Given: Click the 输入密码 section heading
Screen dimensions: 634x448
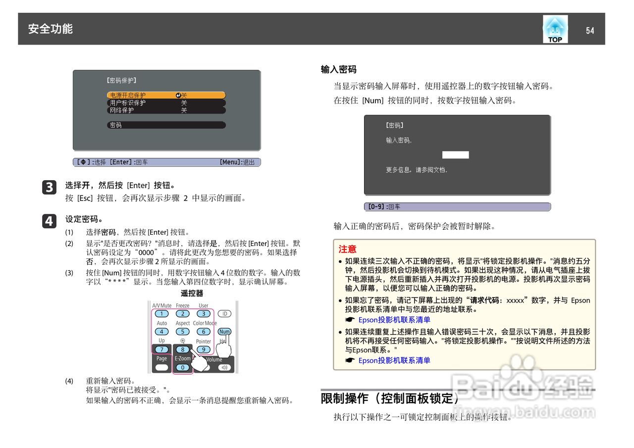Looking at the screenshot, I should [x=339, y=70].
